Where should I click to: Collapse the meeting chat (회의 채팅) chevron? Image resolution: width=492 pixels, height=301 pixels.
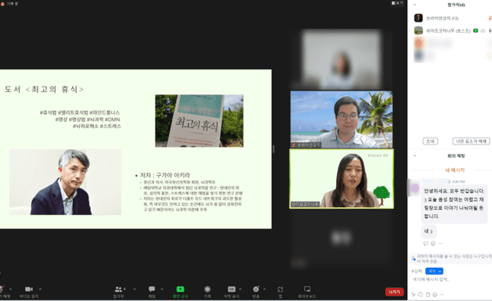[415, 156]
